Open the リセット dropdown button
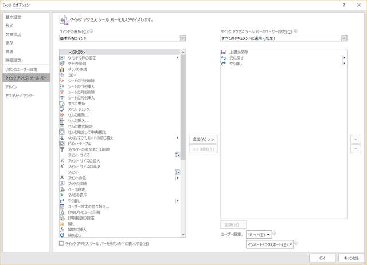The image size is (367, 265). (x=259, y=235)
